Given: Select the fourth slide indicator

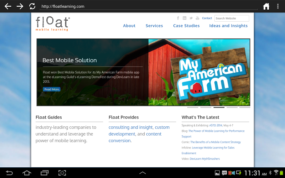Looking at the screenshot, I should tap(232, 108).
